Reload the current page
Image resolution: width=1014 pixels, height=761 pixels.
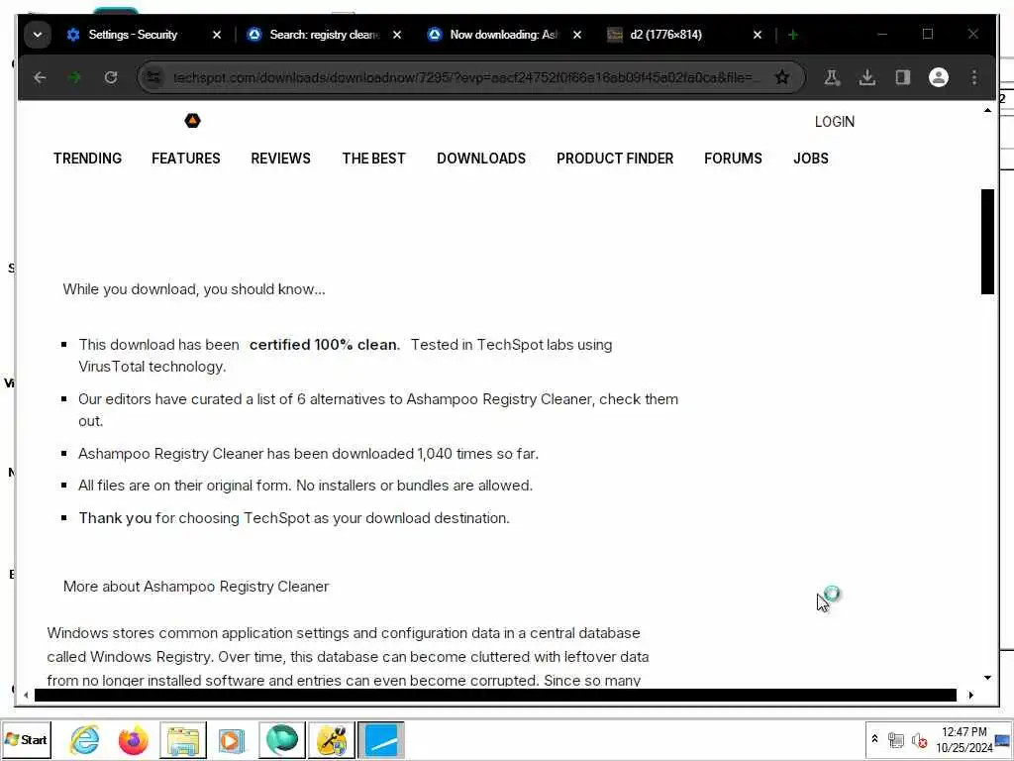[111, 77]
